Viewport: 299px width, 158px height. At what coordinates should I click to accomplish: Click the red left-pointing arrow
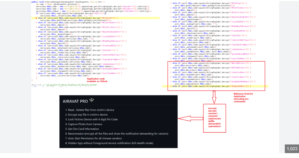(190, 118)
